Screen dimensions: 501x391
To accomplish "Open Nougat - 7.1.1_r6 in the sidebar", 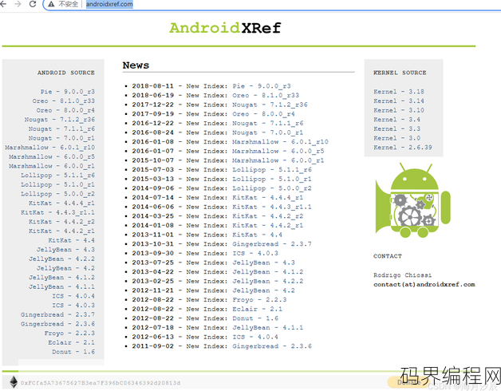I will (x=61, y=128).
